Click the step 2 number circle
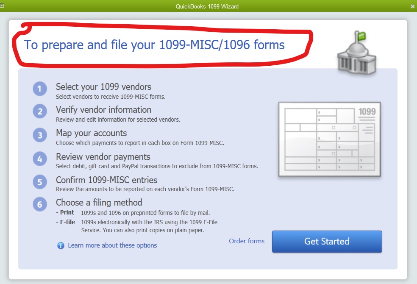This screenshot has width=417, height=284. coord(40,111)
